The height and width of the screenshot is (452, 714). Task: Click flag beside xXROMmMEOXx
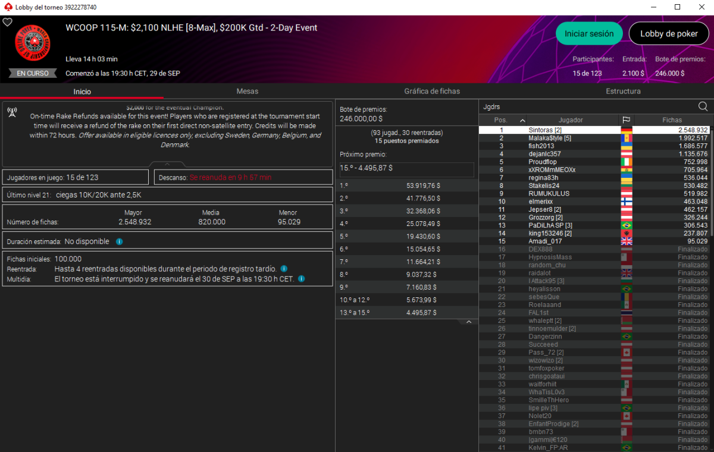[626, 169]
